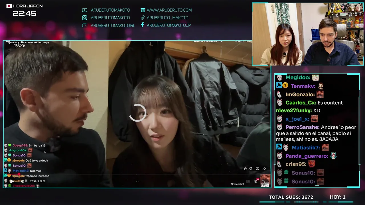
Task: Click the emote next to crisn95
Action: [312, 164]
